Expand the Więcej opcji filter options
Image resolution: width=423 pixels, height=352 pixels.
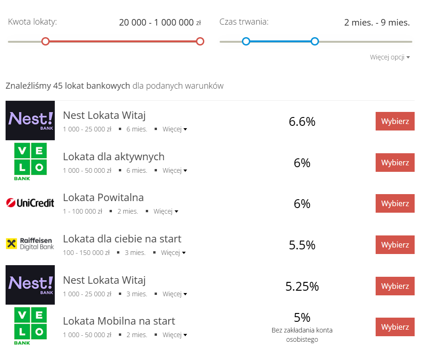pyautogui.click(x=390, y=57)
